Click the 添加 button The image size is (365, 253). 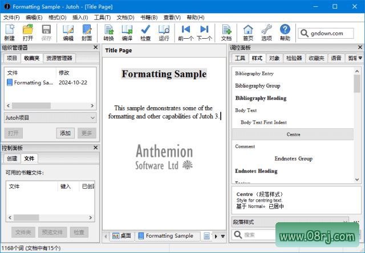[x=65, y=133]
